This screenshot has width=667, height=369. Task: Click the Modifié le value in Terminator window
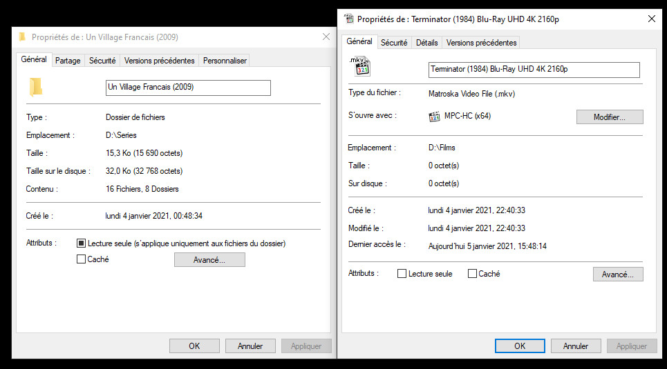point(477,228)
